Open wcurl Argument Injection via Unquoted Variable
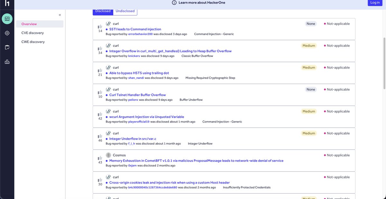 (x=147, y=117)
